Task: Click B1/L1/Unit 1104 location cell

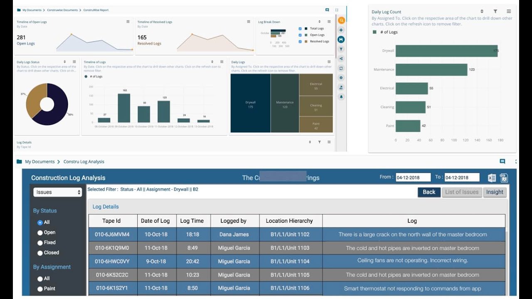Action: click(290, 261)
